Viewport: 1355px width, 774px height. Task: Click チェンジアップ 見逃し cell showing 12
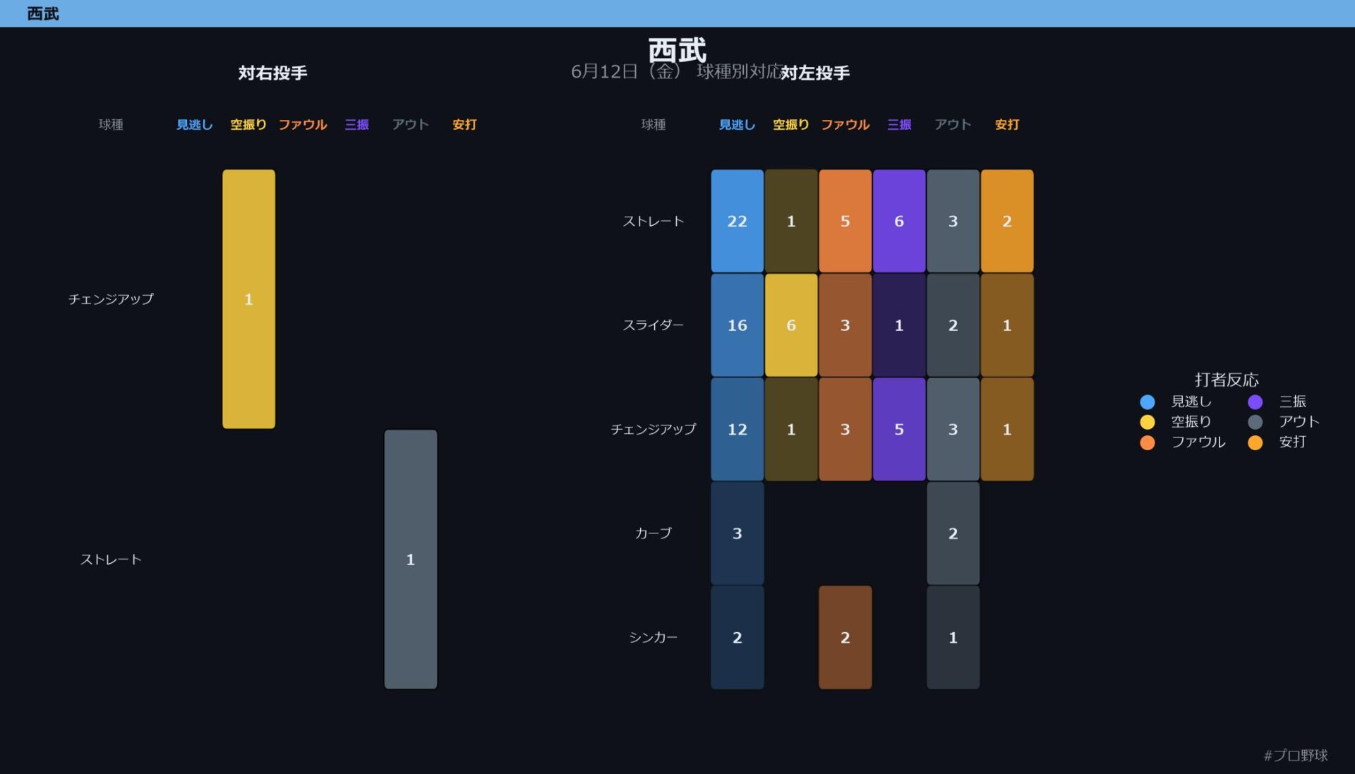737,429
